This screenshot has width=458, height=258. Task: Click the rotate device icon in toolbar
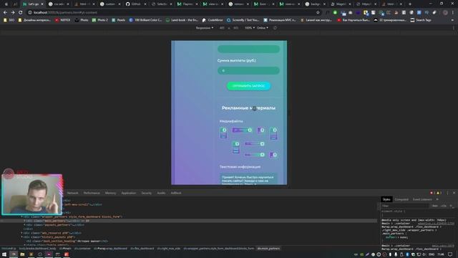click(x=275, y=28)
